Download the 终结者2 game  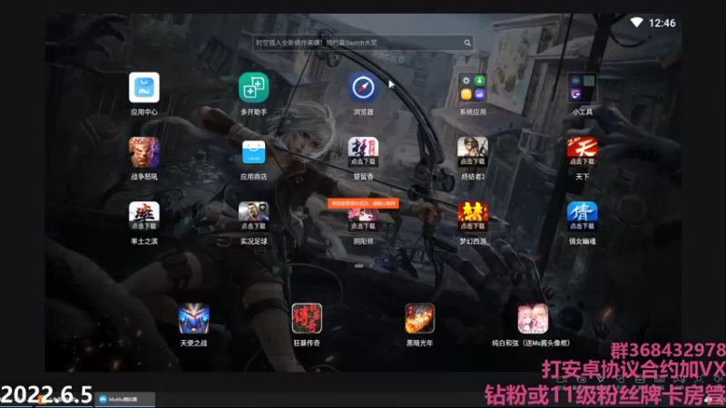point(473,151)
